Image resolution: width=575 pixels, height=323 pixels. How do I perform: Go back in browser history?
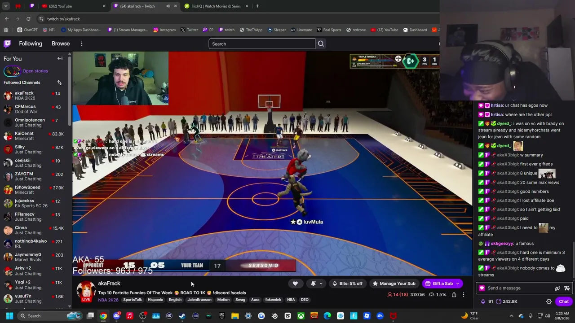7,18
